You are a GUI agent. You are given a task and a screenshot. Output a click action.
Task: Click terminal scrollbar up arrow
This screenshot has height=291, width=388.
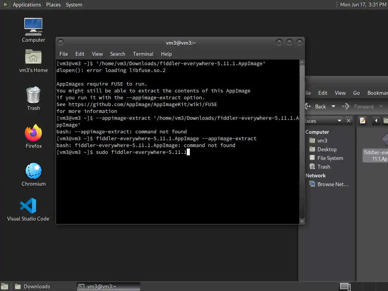(302, 63)
